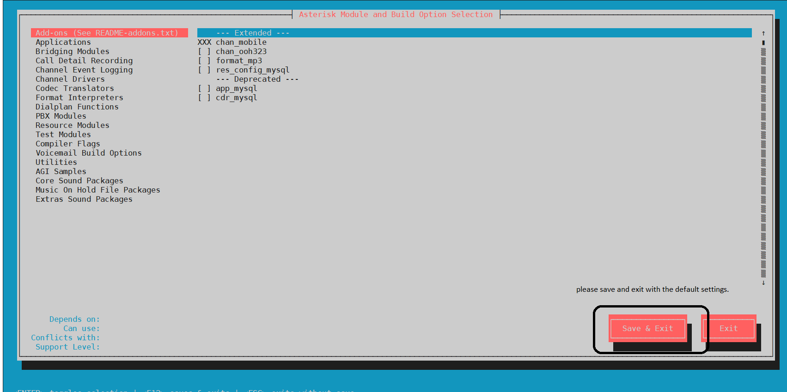Select Test Modules category

point(63,134)
